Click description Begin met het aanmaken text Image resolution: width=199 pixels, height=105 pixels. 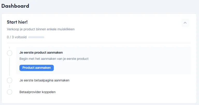54,59
